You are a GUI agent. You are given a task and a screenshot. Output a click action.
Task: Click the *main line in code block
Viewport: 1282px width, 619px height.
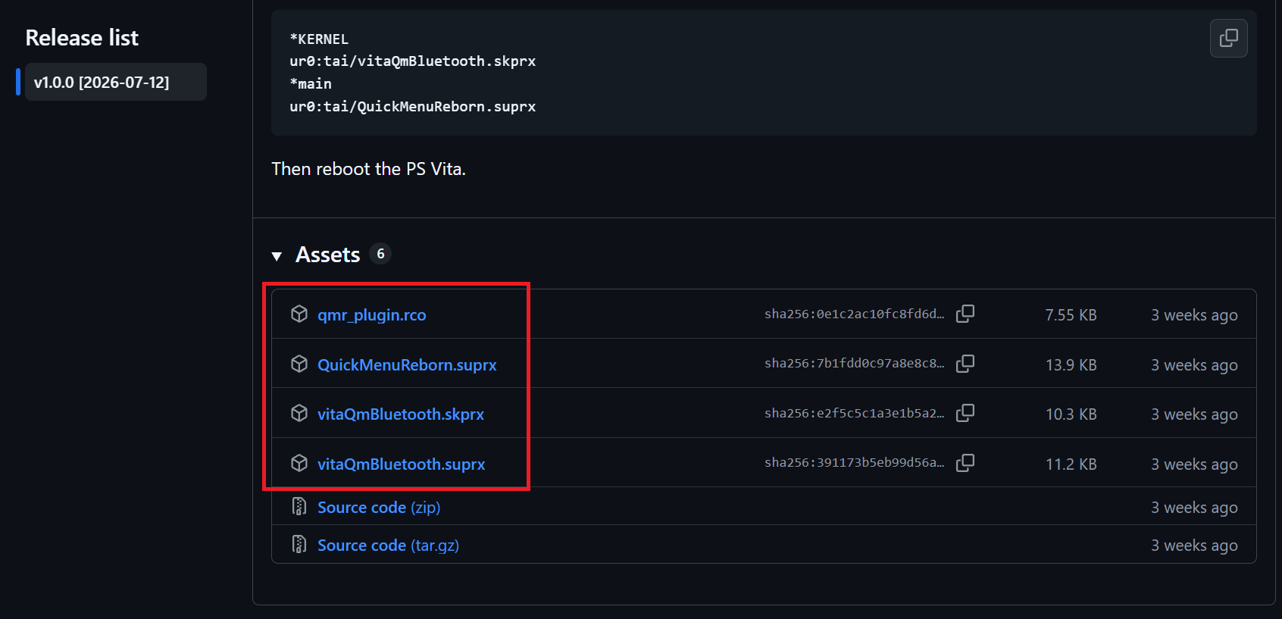pyautogui.click(x=311, y=84)
